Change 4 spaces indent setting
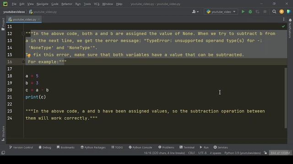This screenshot has height=164, width=293. point(216,153)
